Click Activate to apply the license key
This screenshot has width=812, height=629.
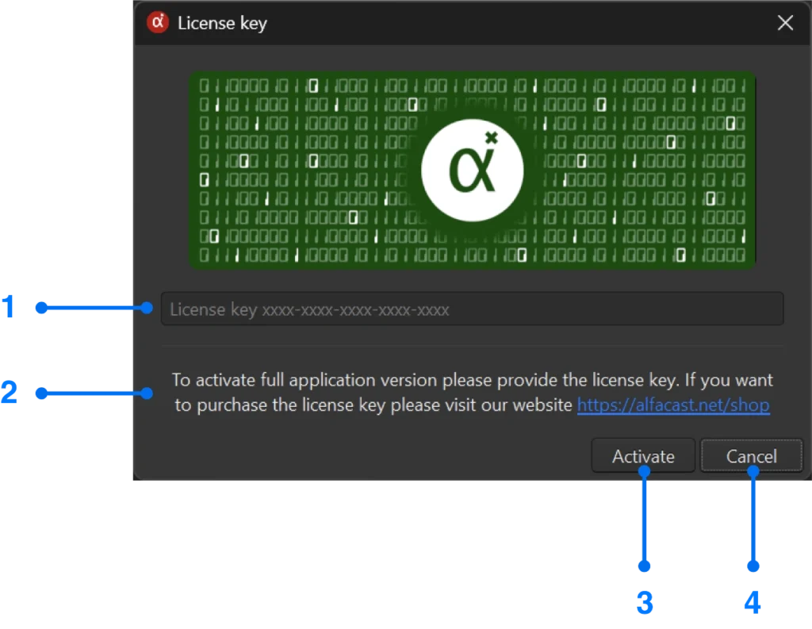[x=642, y=456]
